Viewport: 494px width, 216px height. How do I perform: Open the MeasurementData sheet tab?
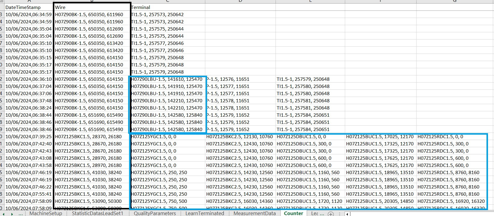tap(255, 213)
